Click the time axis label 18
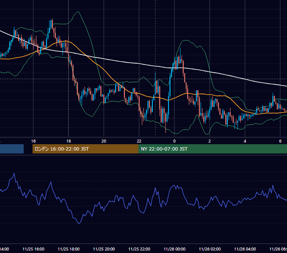The width and height of the screenshot is (287, 253). pyautogui.click(x=69, y=141)
